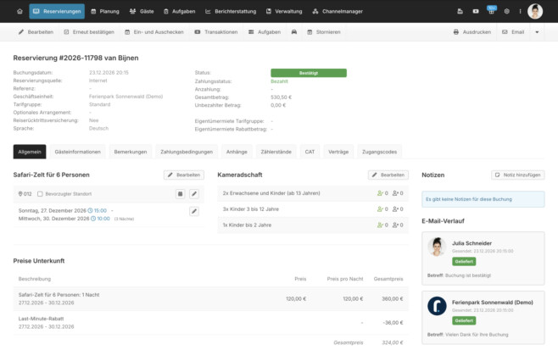This screenshot has width=558, height=350.
Task: Switch to the Zählerstände tab
Action: point(276,152)
